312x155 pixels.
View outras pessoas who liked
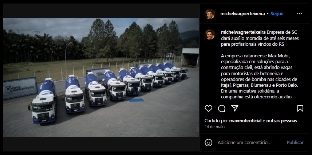coord(281,121)
